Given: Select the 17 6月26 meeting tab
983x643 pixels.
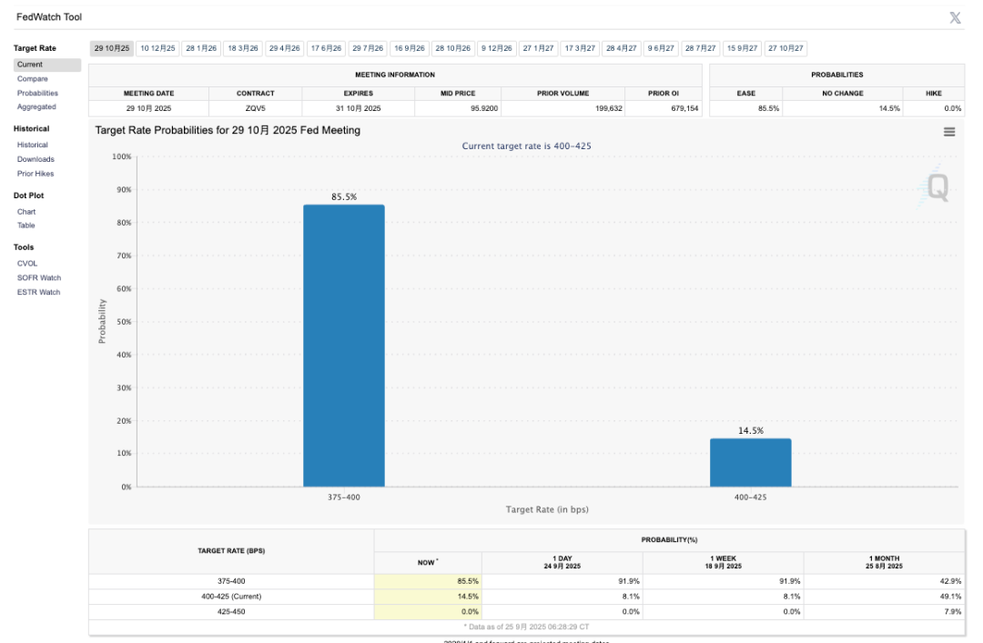Looking at the screenshot, I should [x=326, y=48].
